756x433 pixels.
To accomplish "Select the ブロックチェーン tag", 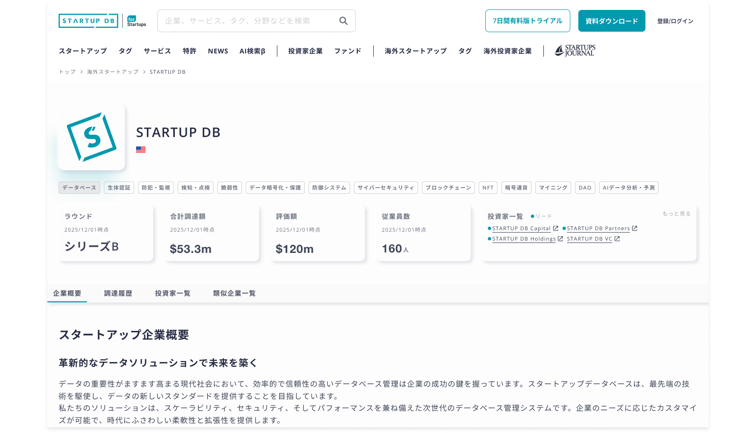I will (x=448, y=188).
